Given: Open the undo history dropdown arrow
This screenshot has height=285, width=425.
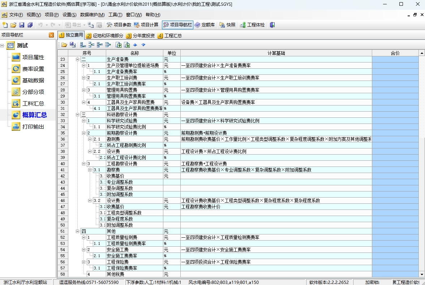Looking at the screenshot, I should tap(47, 25).
